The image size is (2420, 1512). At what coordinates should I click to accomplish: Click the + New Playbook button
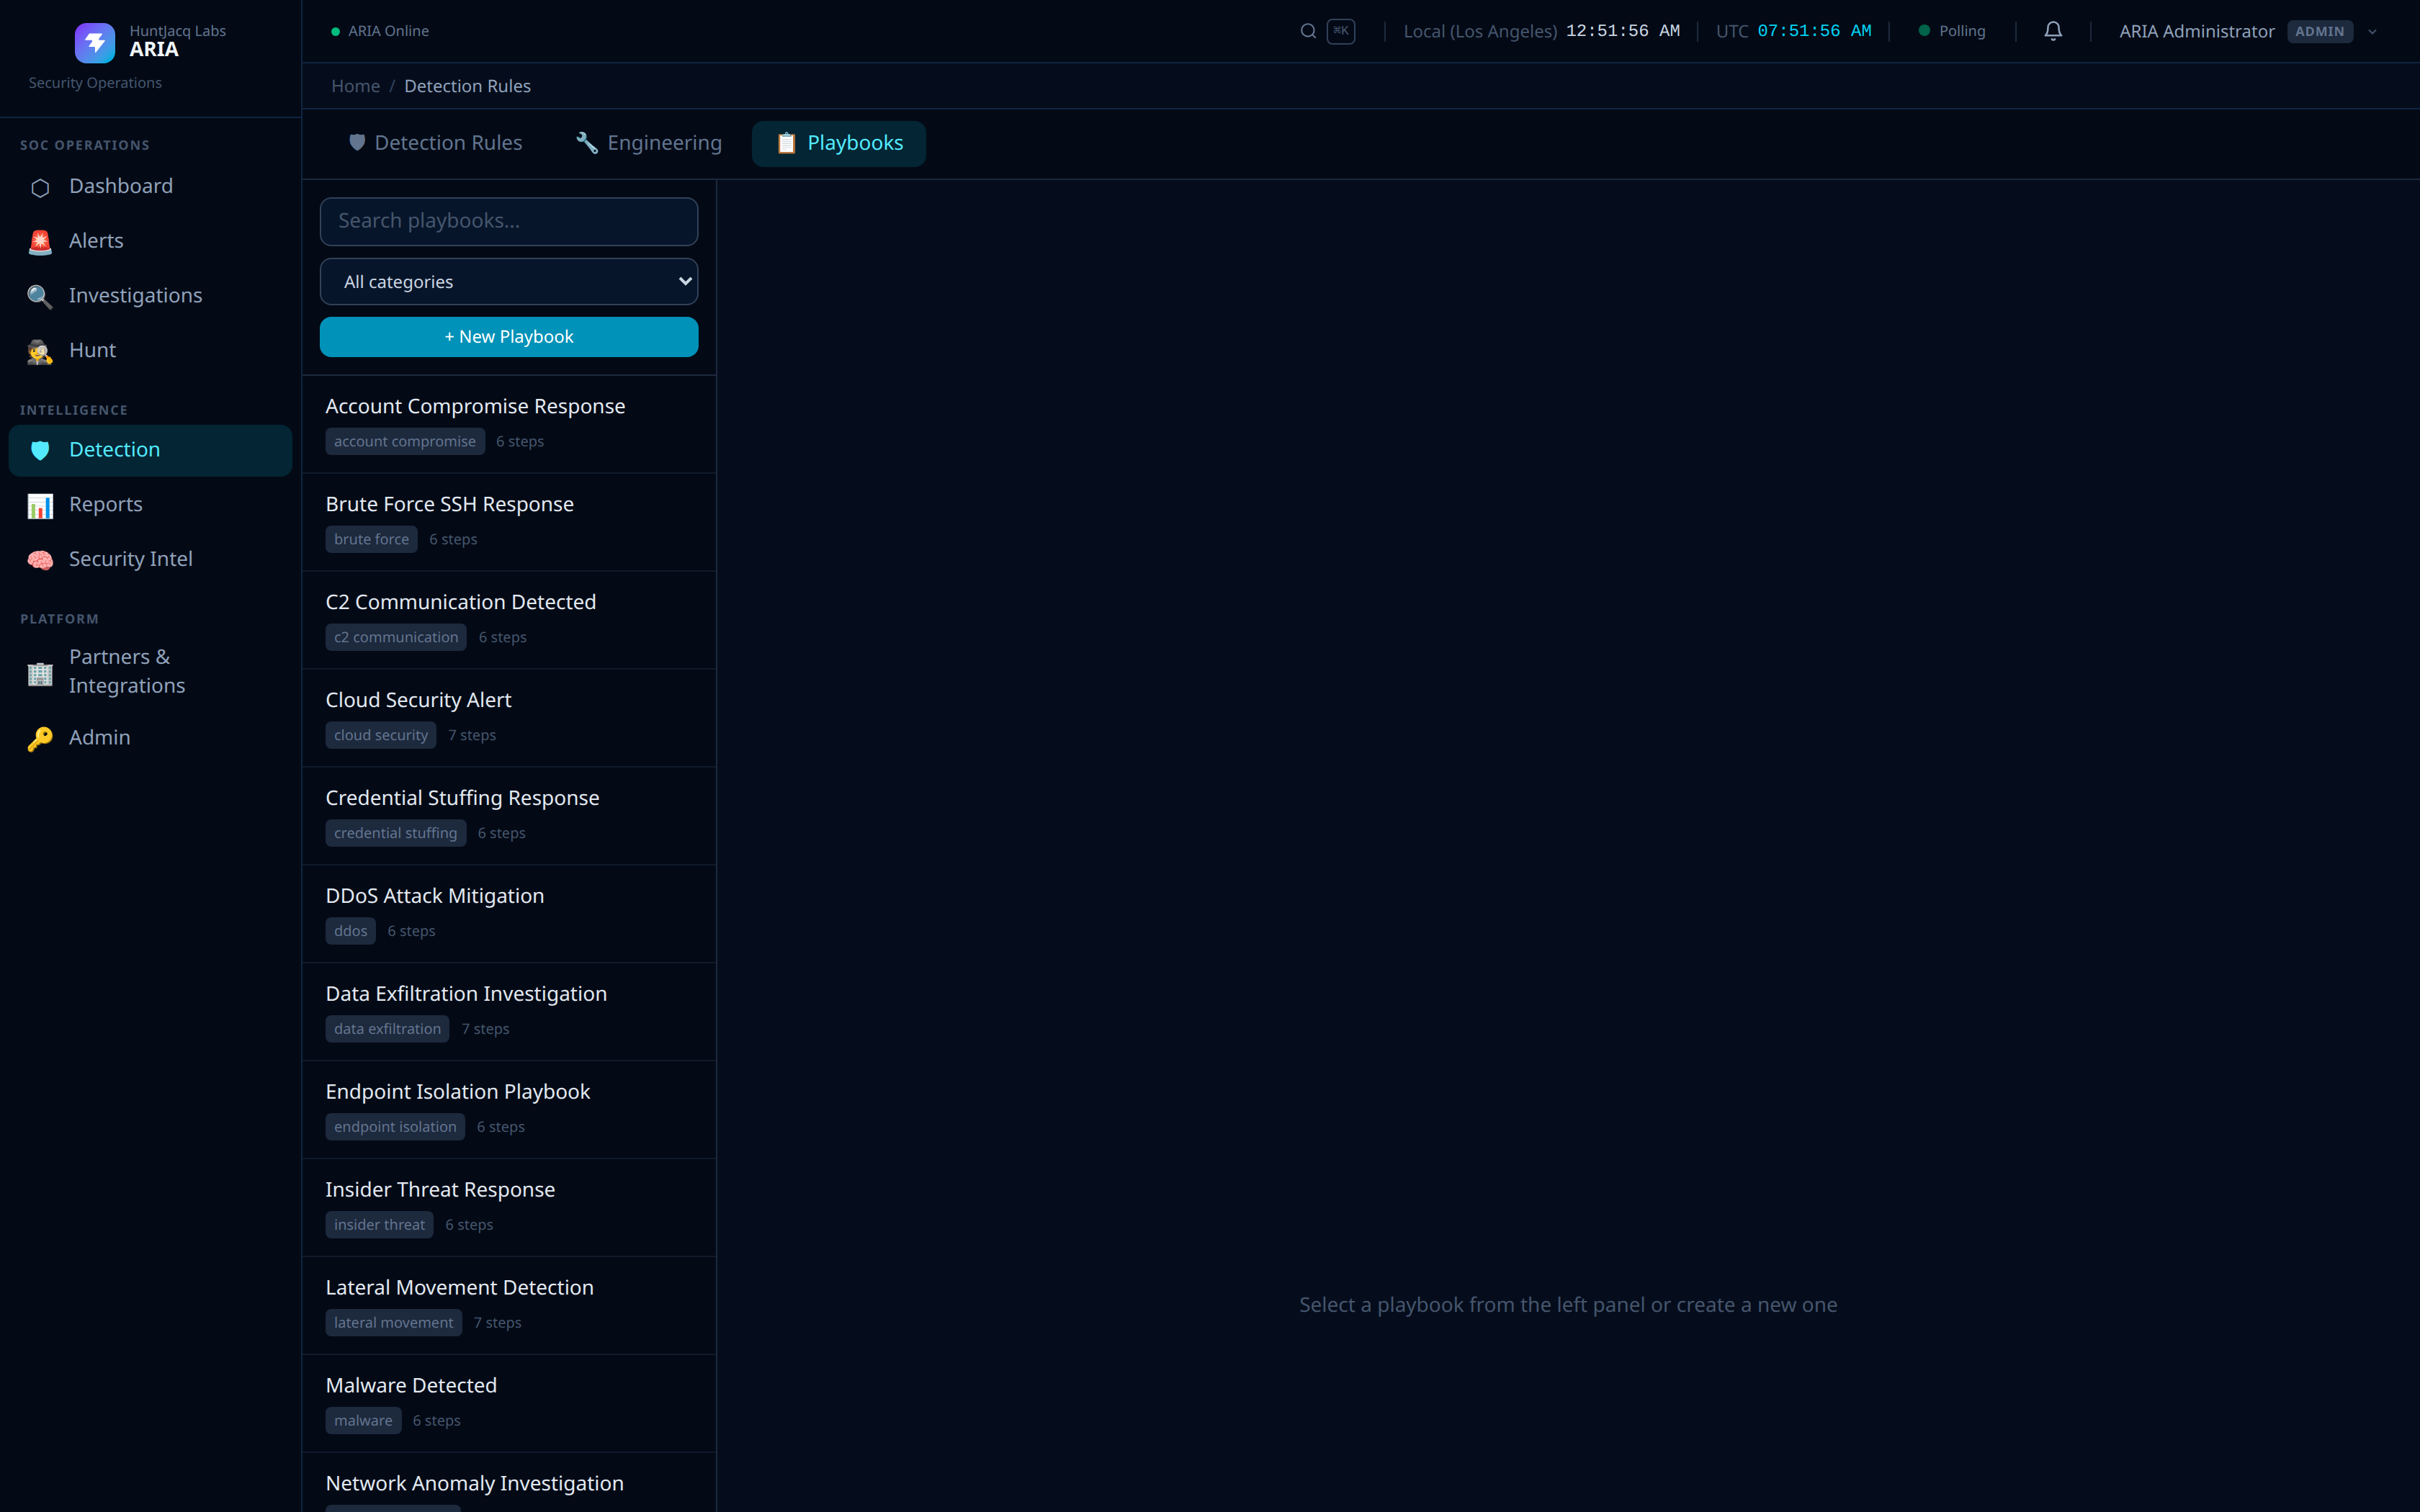[509, 337]
